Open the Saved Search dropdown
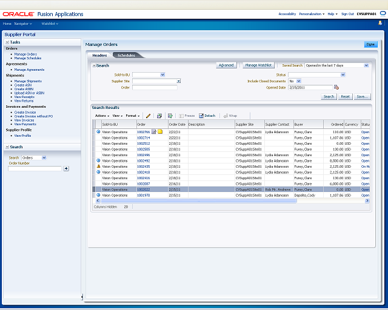 366,65
